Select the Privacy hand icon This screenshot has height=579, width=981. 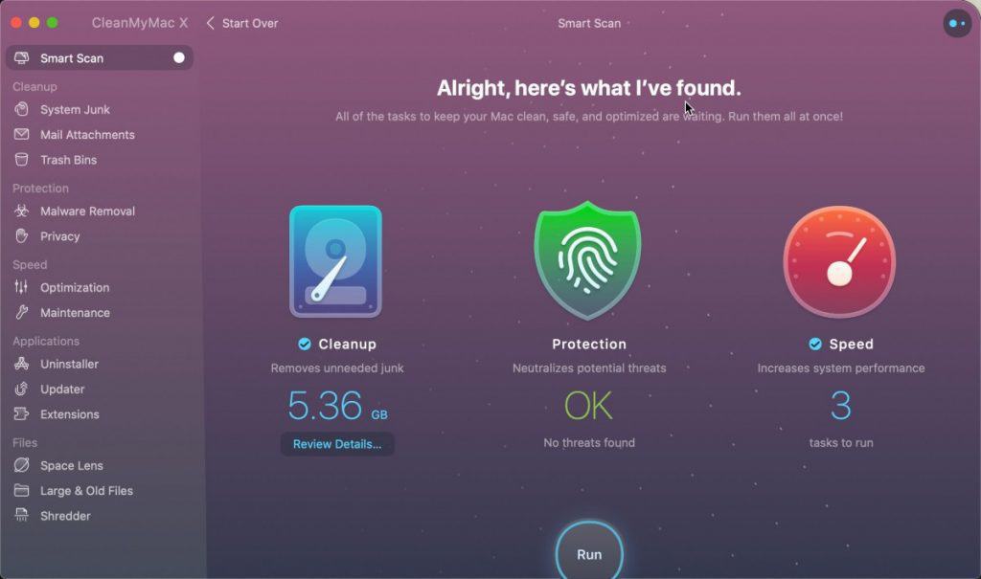point(21,235)
